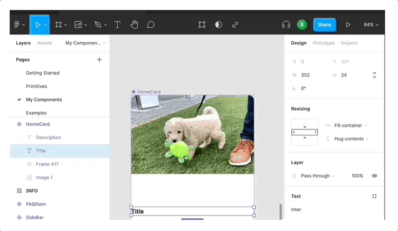Switch to the Design tab

[298, 43]
